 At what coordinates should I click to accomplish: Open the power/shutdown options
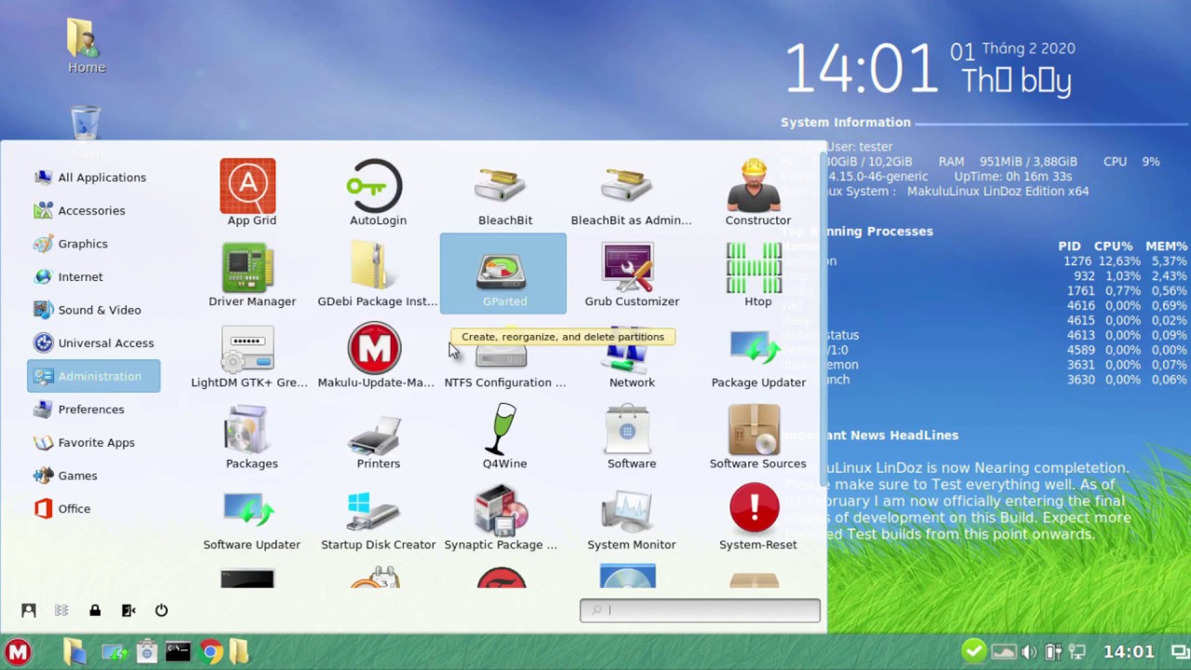coord(161,610)
